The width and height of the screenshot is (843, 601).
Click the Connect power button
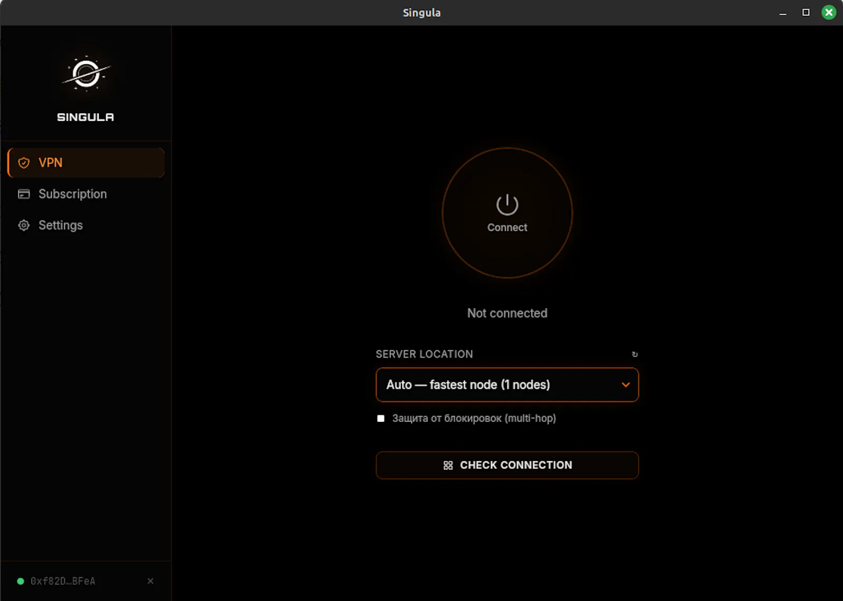pos(507,213)
